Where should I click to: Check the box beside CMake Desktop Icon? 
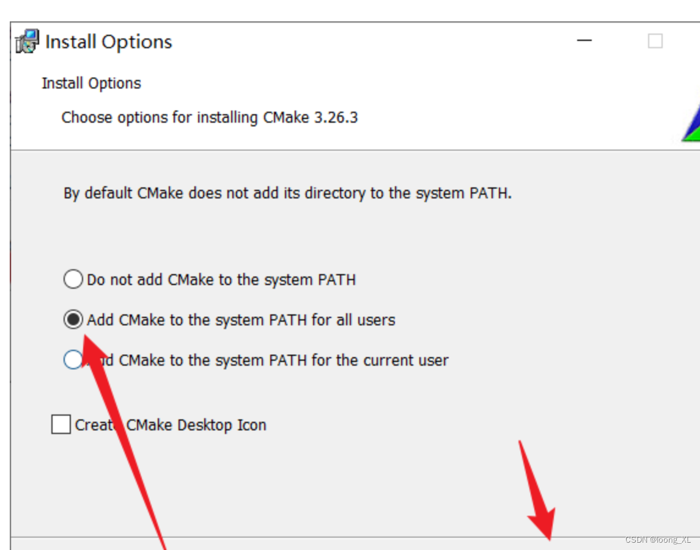pyautogui.click(x=60, y=424)
